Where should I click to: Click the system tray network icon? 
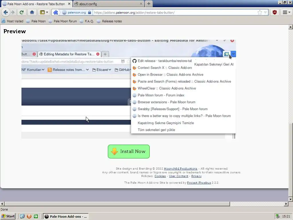coord(278,216)
